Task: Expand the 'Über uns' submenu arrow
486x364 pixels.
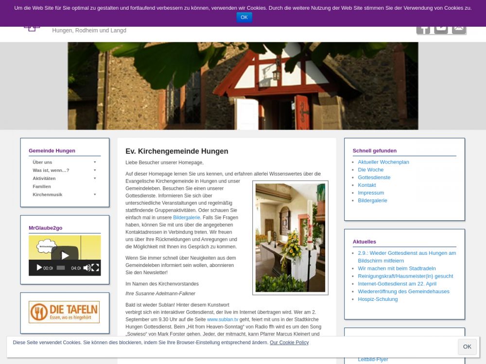Action: point(95,162)
